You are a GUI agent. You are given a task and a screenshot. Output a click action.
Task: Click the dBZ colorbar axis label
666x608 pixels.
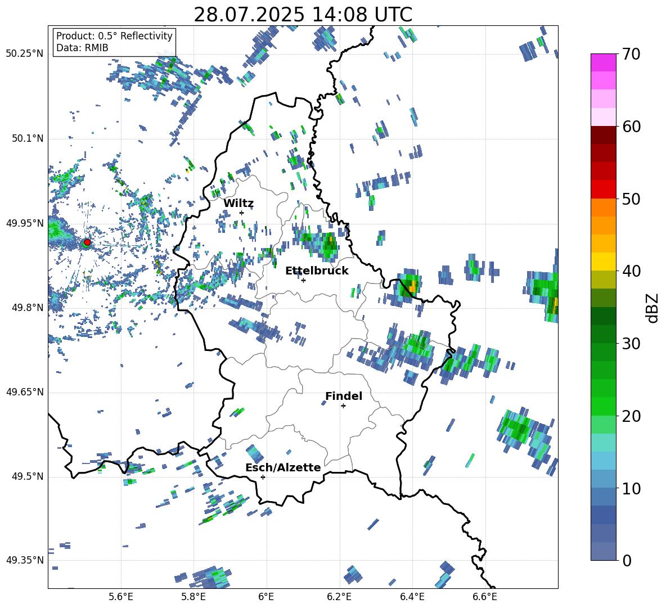(x=653, y=308)
